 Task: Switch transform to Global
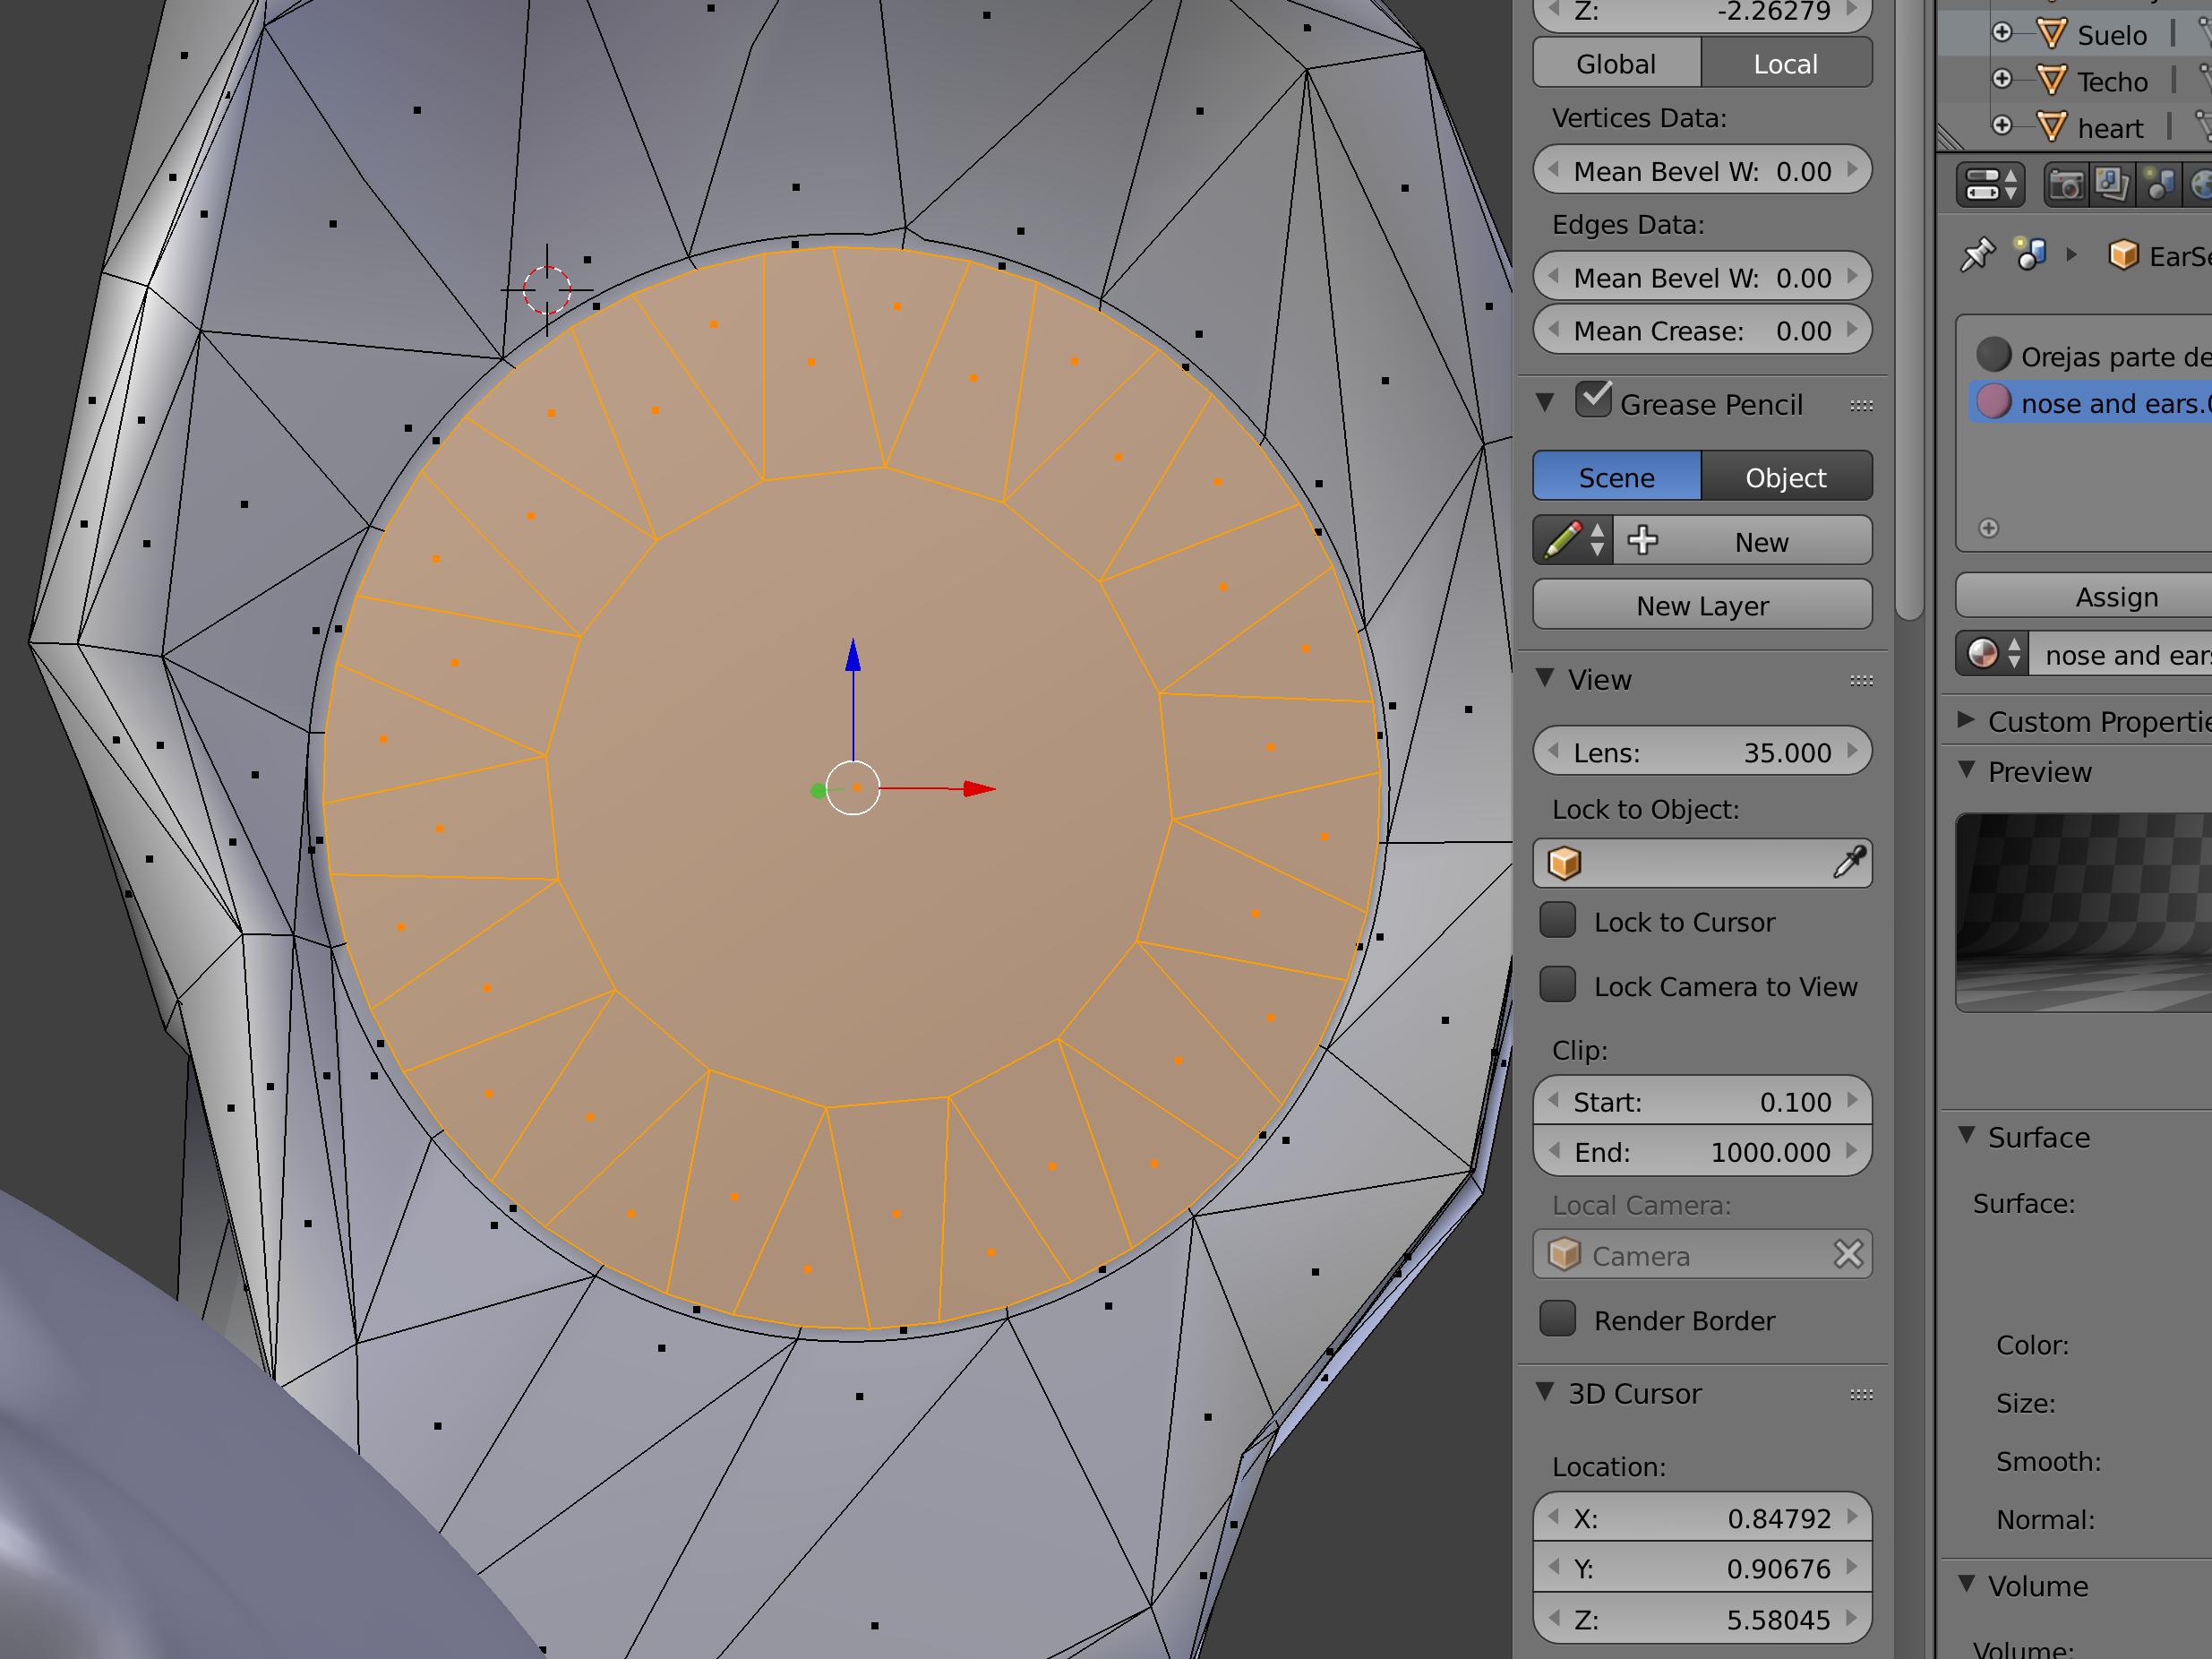(x=1616, y=63)
